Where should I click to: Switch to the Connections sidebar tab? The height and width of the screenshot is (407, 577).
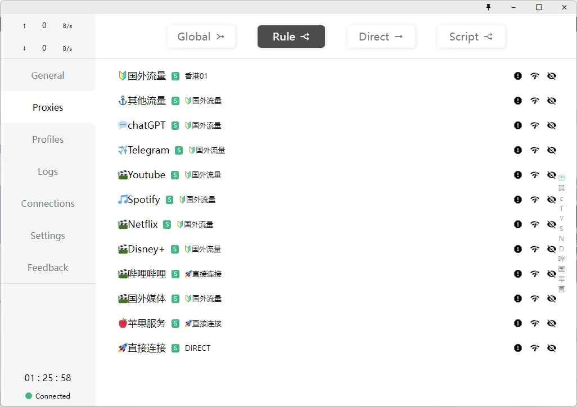point(48,203)
